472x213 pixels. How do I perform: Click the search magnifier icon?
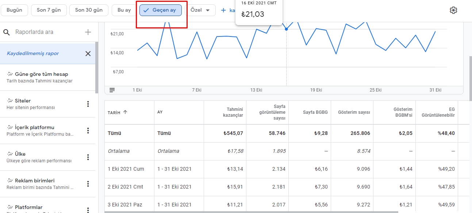click(7, 32)
